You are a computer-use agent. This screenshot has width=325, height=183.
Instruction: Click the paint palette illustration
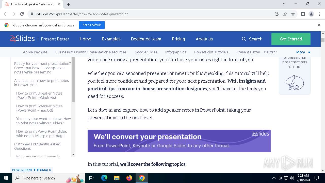tap(295, 82)
